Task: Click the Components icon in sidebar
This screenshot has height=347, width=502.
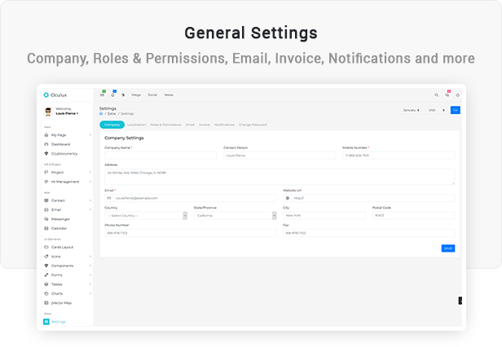Action: pyautogui.click(x=46, y=266)
